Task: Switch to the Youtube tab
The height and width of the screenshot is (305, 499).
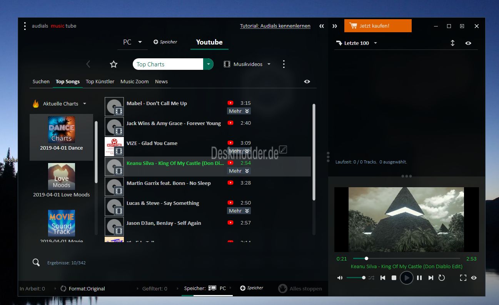Action: [209, 42]
